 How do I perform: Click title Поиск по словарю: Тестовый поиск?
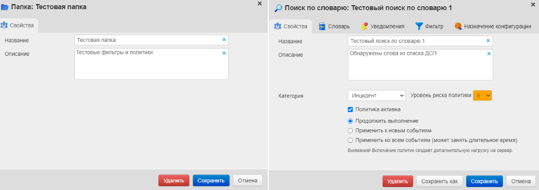368,8
